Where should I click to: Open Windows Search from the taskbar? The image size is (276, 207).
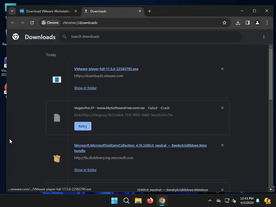(126, 201)
